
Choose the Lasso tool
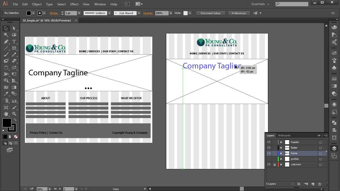tap(14, 35)
